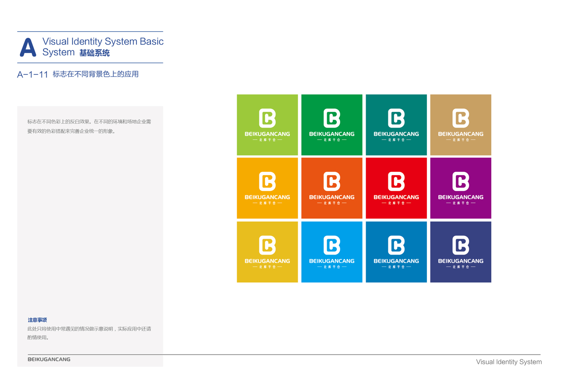This screenshot has height=383, width=565.
Task: Click 北库干仓 subtitle on the mustard yellow tile
Action: point(267,267)
